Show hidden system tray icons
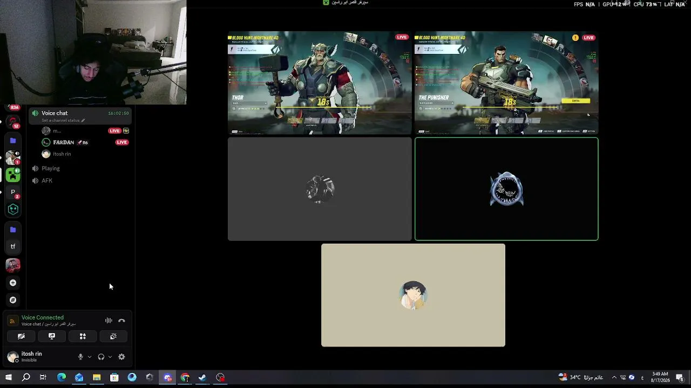The height and width of the screenshot is (388, 691). [614, 378]
